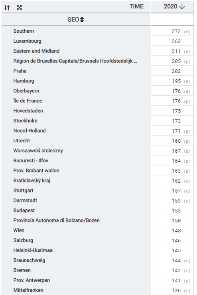The image size is (197, 295).
Task: Select the Stockholm row label
Action: (26, 121)
